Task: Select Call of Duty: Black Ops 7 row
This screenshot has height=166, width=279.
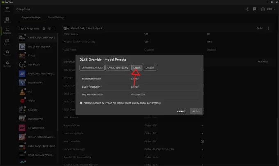Action: (37, 37)
